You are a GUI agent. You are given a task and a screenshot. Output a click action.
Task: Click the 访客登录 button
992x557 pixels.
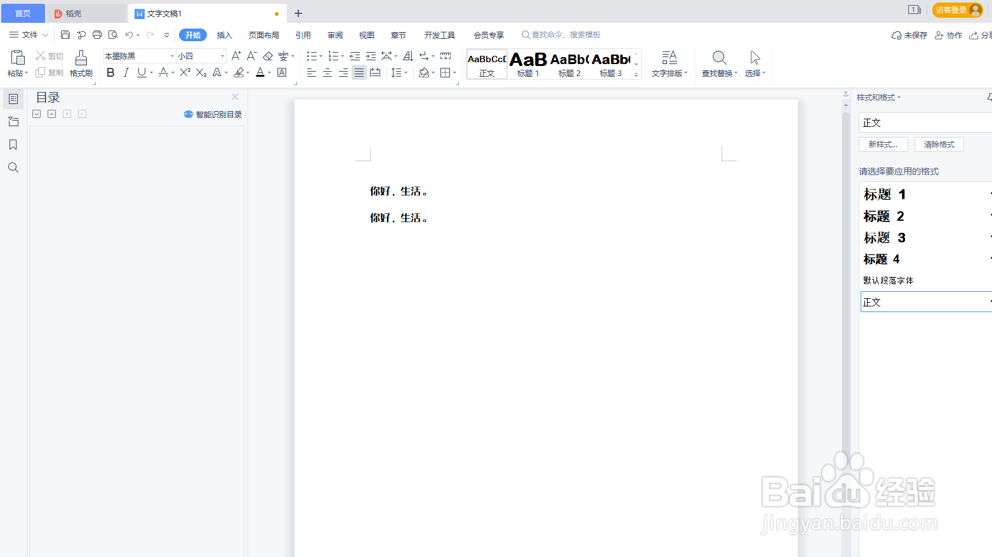958,10
